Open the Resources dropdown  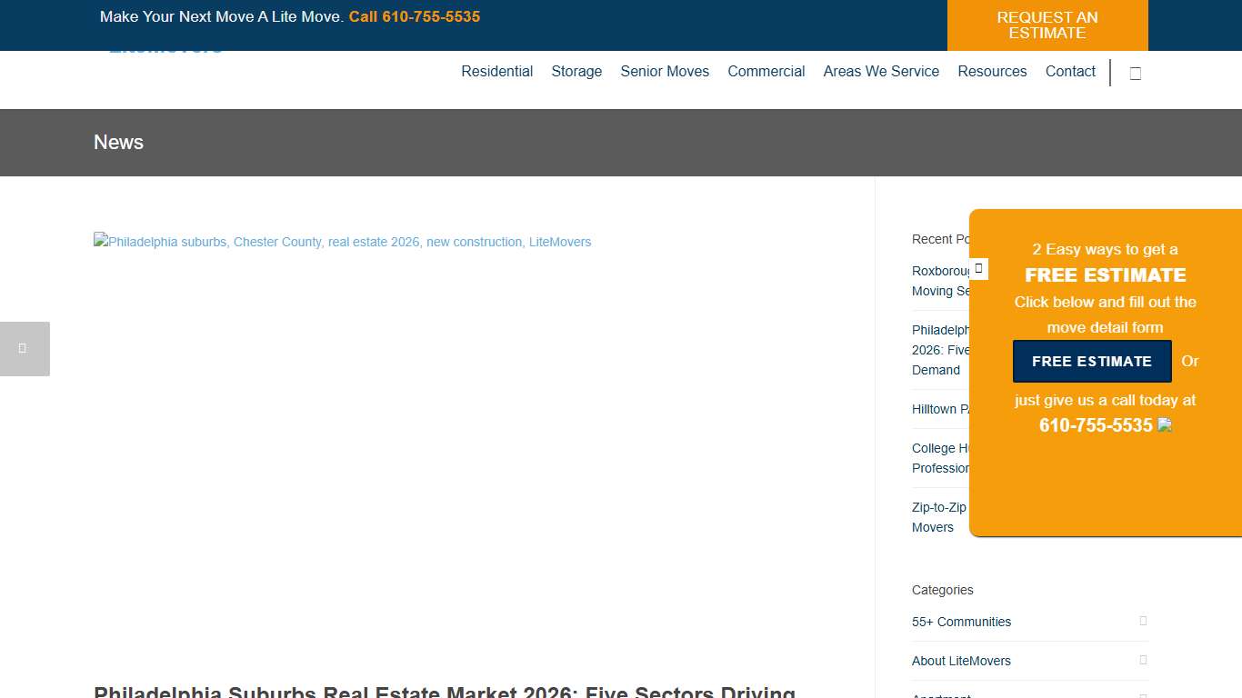point(992,71)
